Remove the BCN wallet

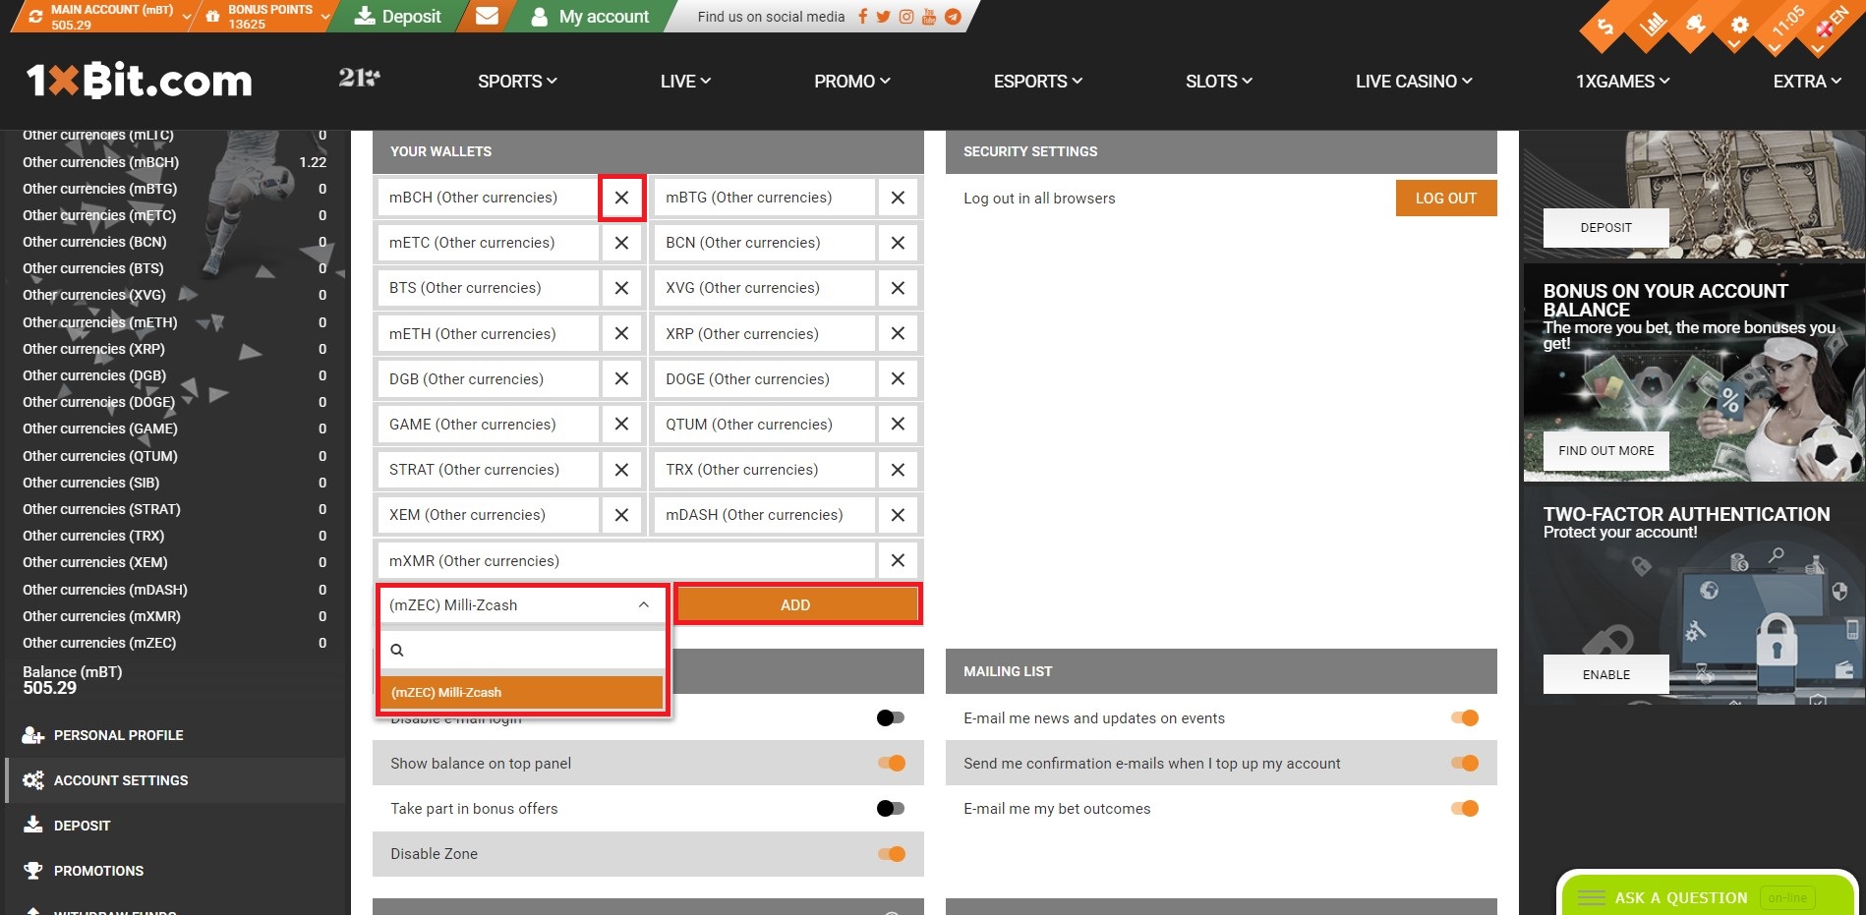click(x=898, y=243)
